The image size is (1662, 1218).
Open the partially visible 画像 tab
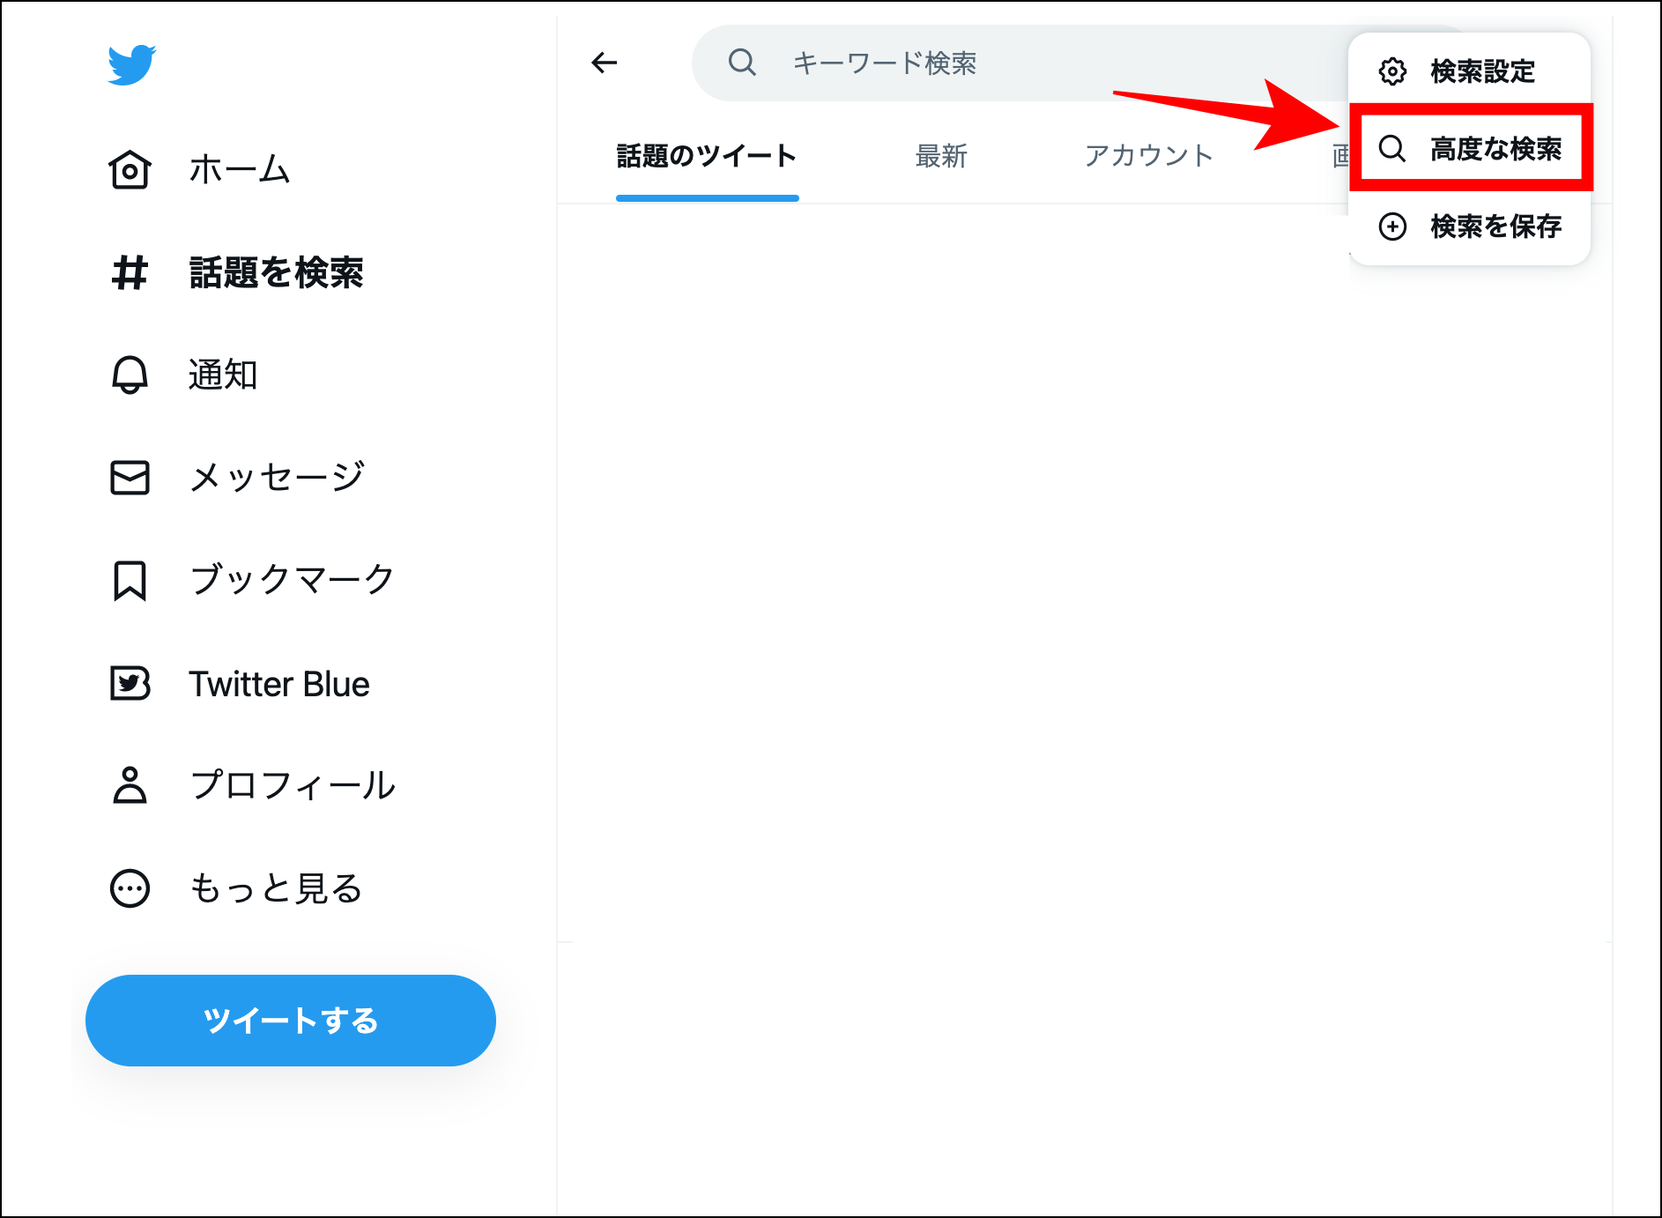point(1341,155)
